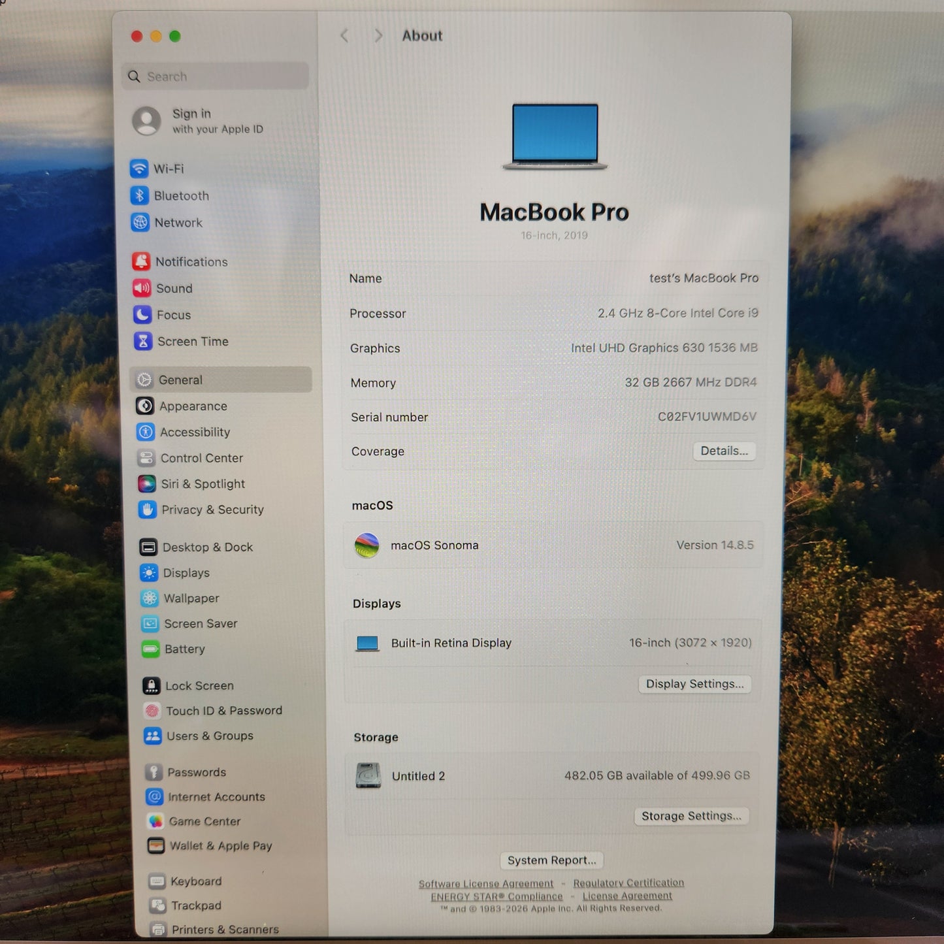
Task: Click the user avatar next to Sign in
Action: point(146,121)
